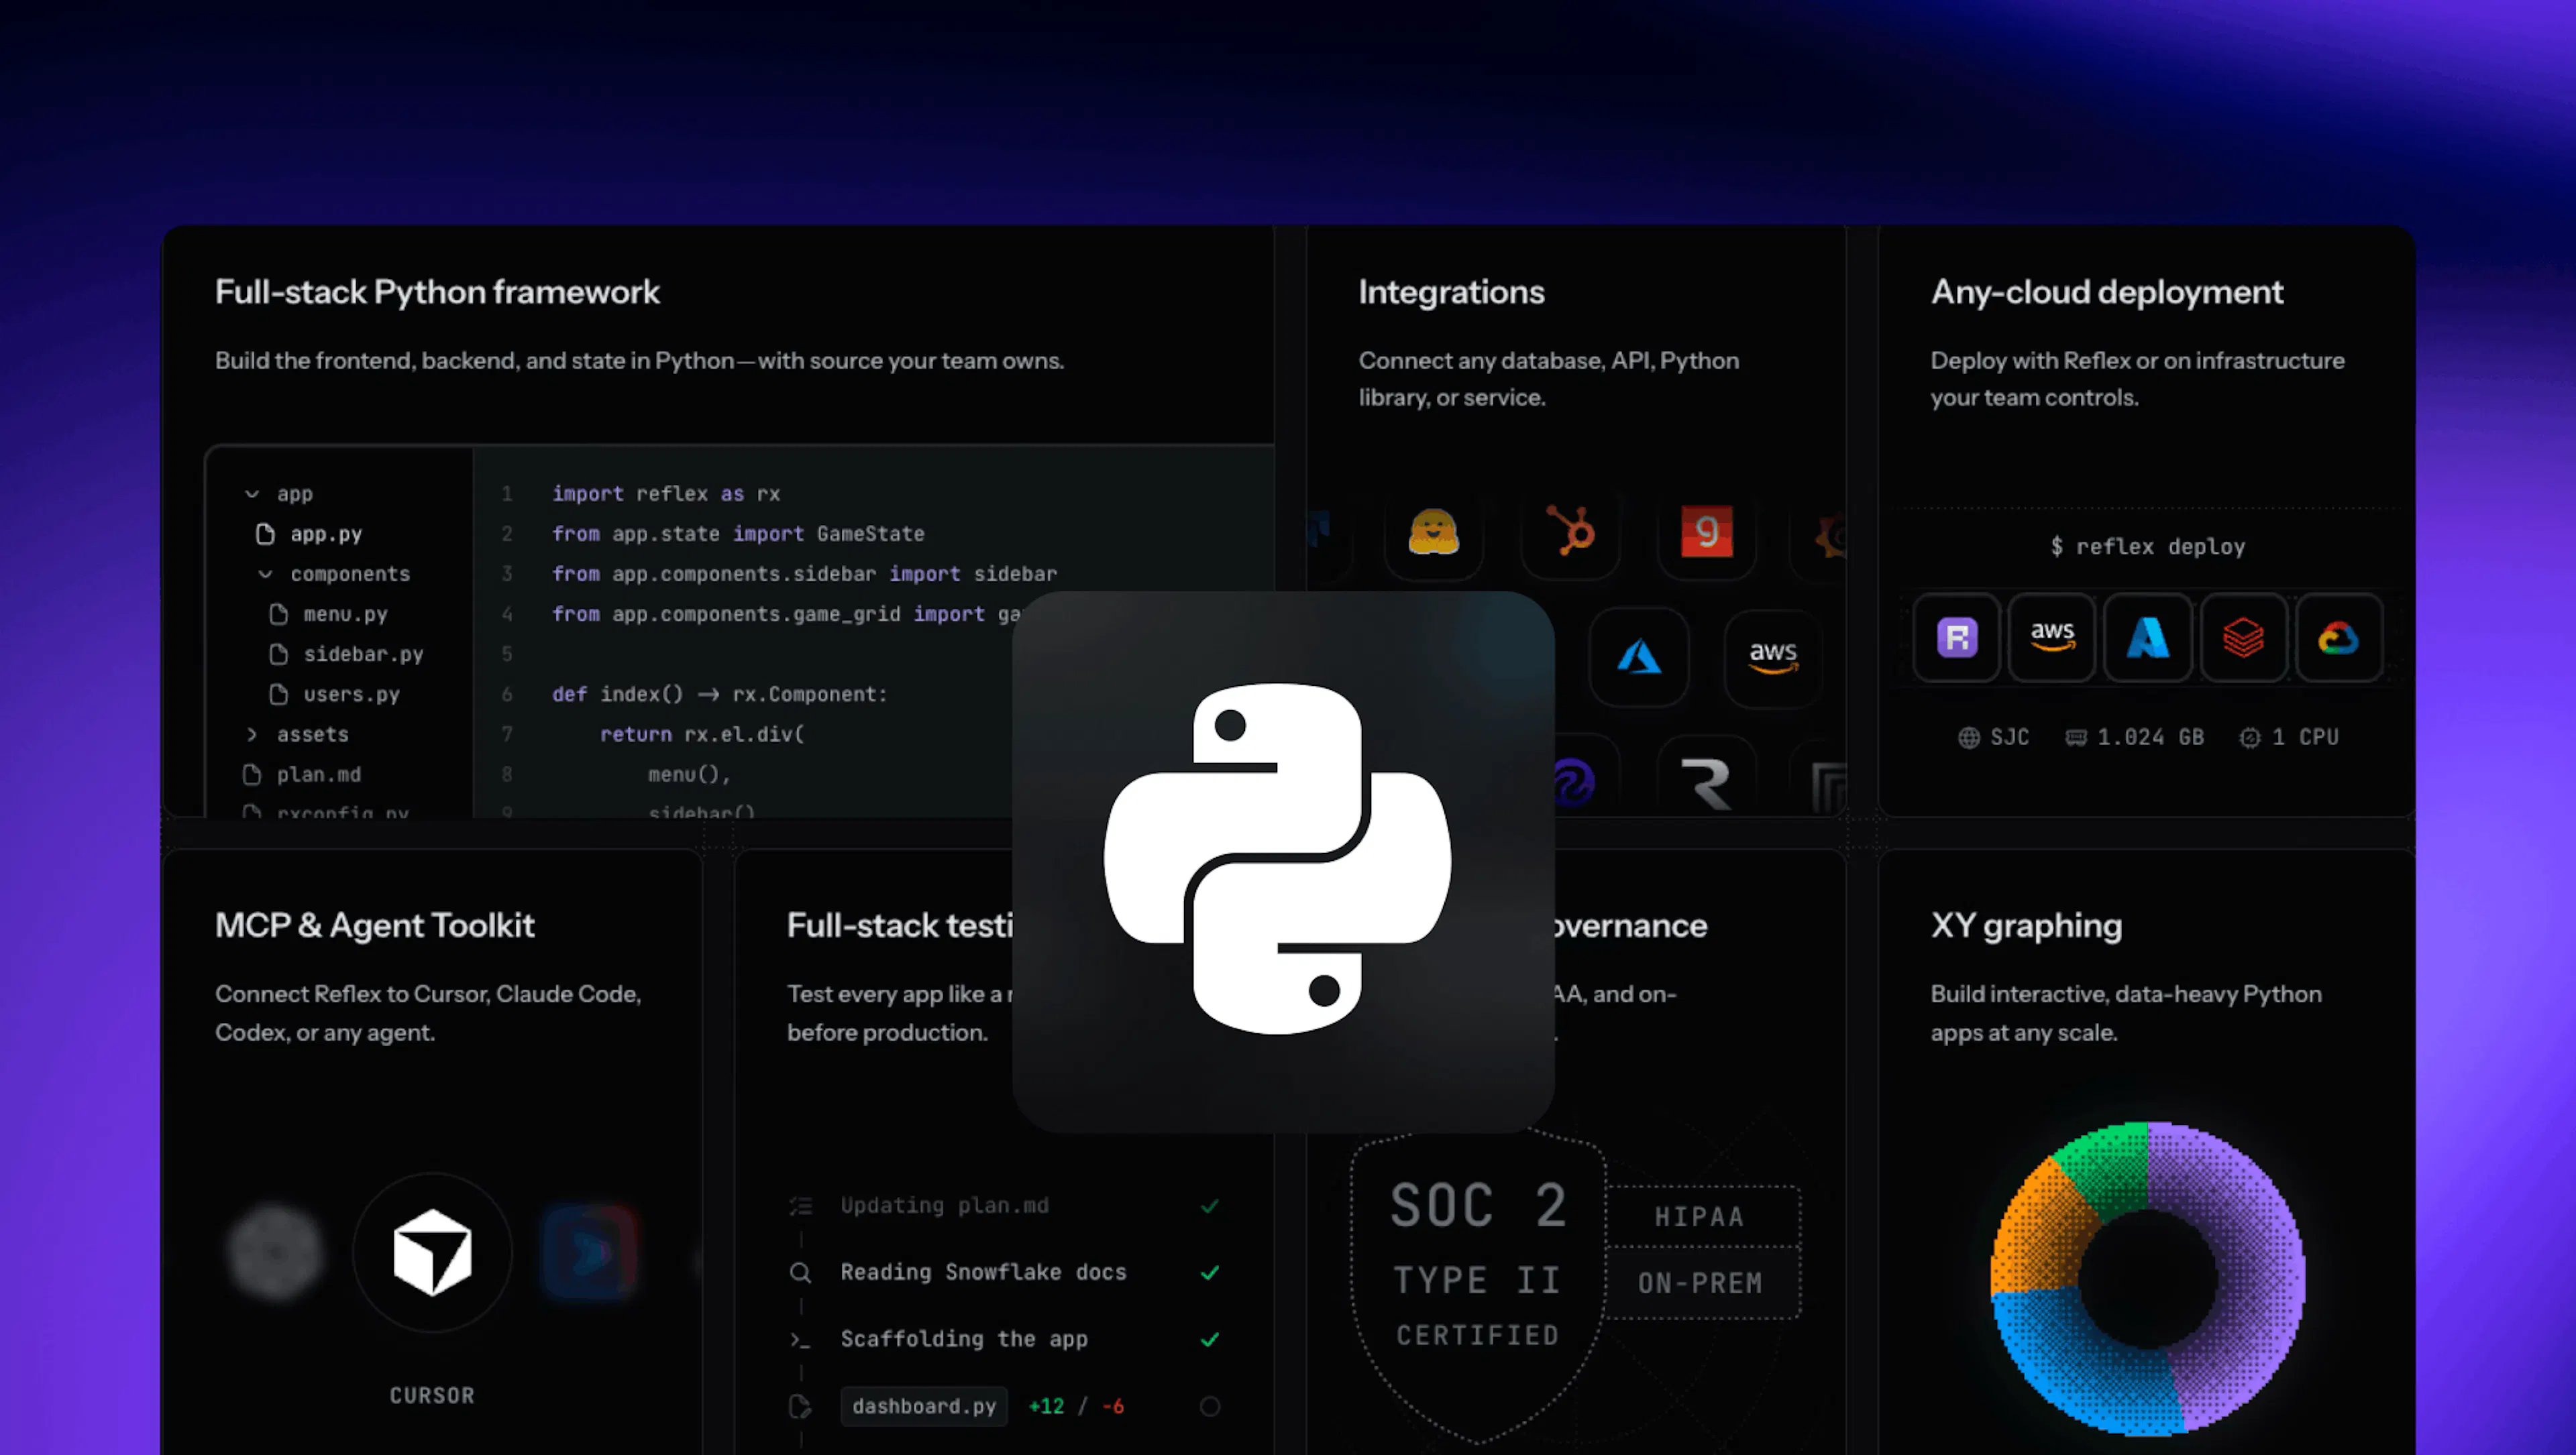Click the dashboard.py file chip
This screenshot has width=2576, height=1455.
(924, 1406)
